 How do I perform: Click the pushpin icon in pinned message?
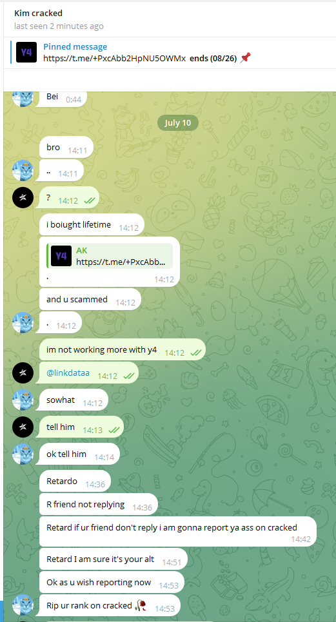coord(246,58)
